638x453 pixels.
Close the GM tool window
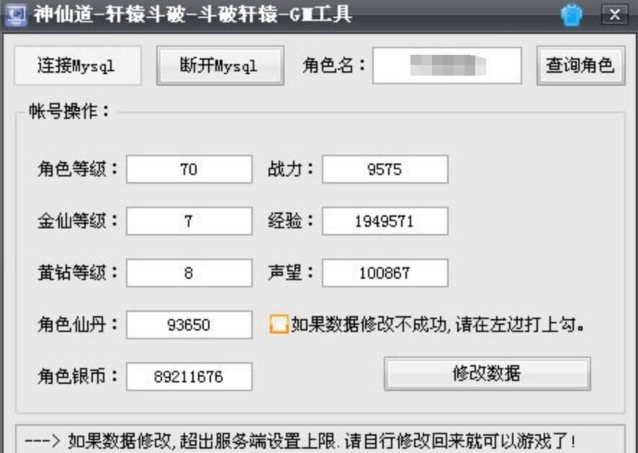pyautogui.click(x=616, y=13)
